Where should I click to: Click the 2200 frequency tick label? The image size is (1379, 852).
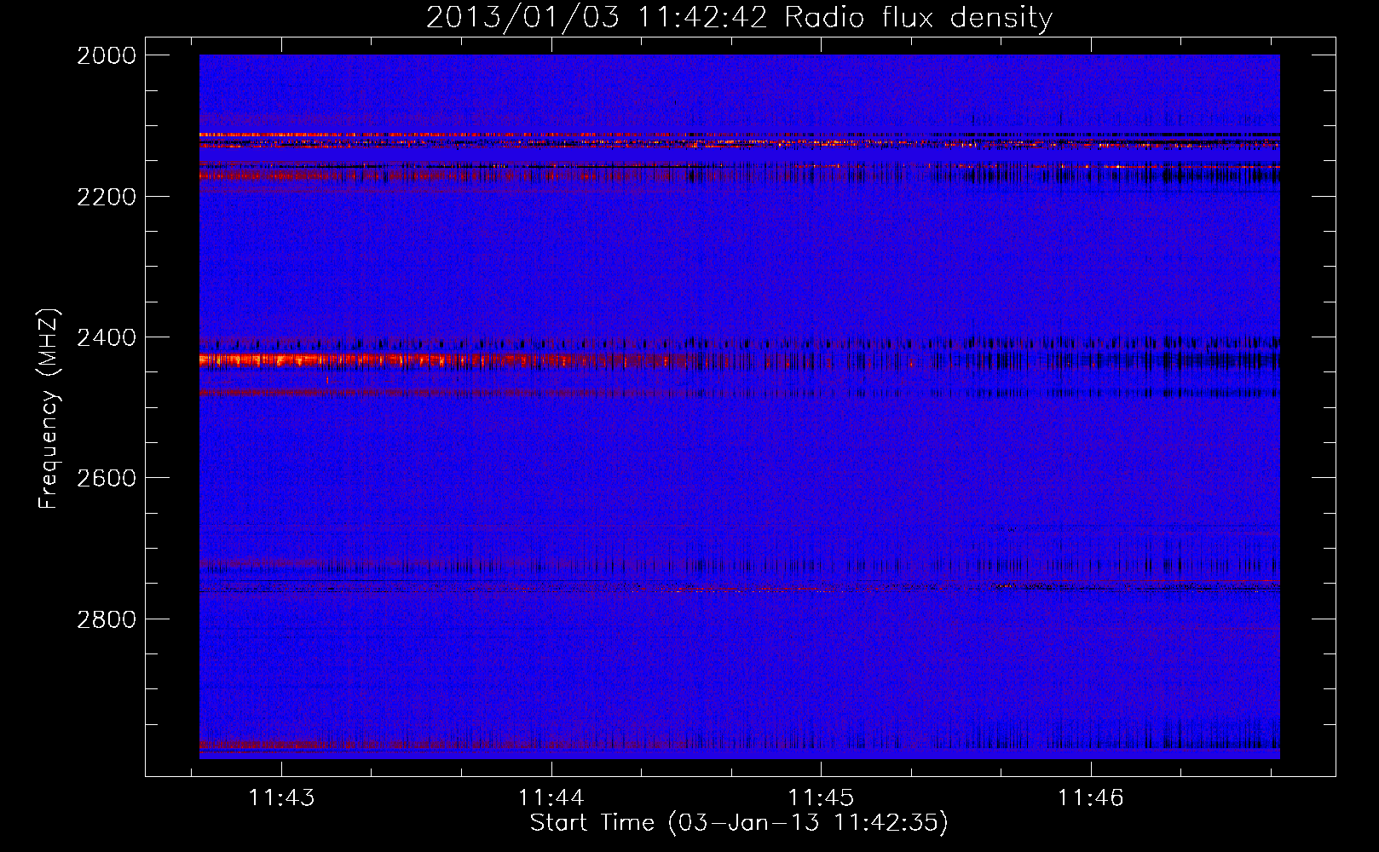(x=107, y=197)
